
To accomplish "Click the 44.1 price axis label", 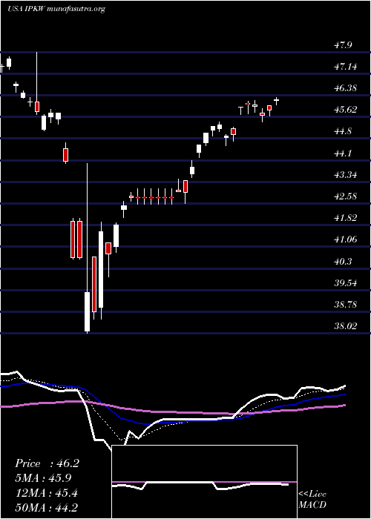I will [343, 153].
